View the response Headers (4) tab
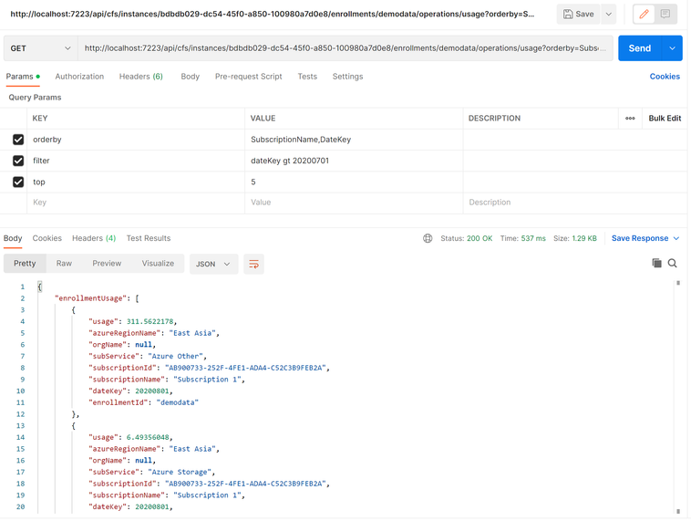Screen dimensions: 691x521 pos(94,238)
